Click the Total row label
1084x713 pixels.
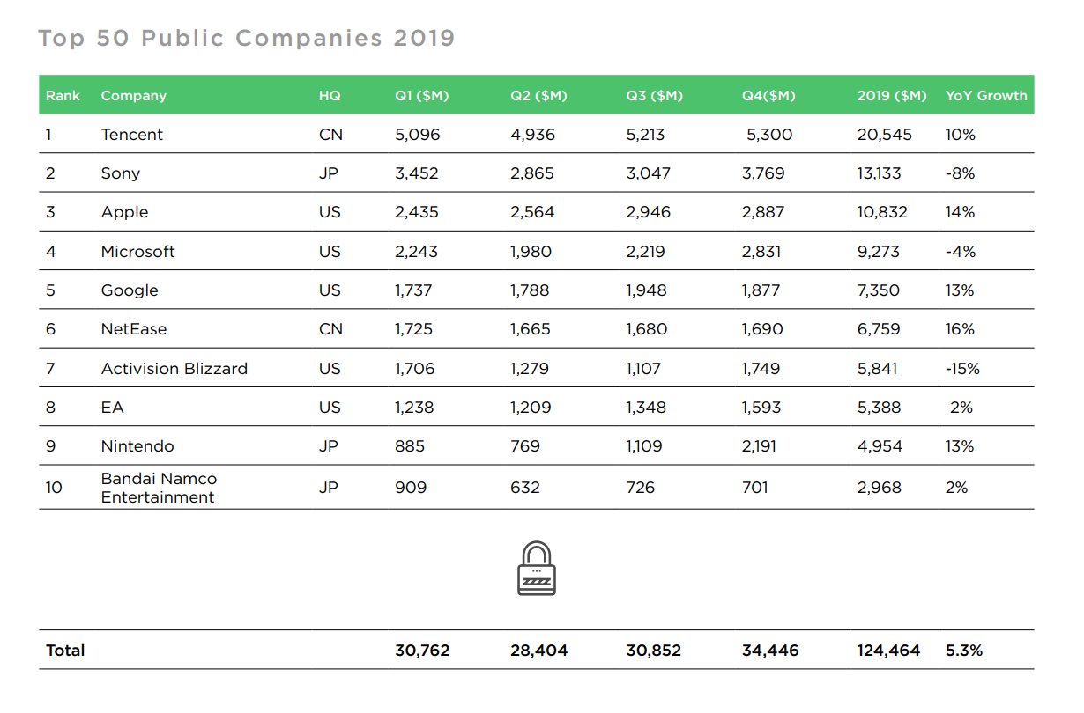(65, 651)
